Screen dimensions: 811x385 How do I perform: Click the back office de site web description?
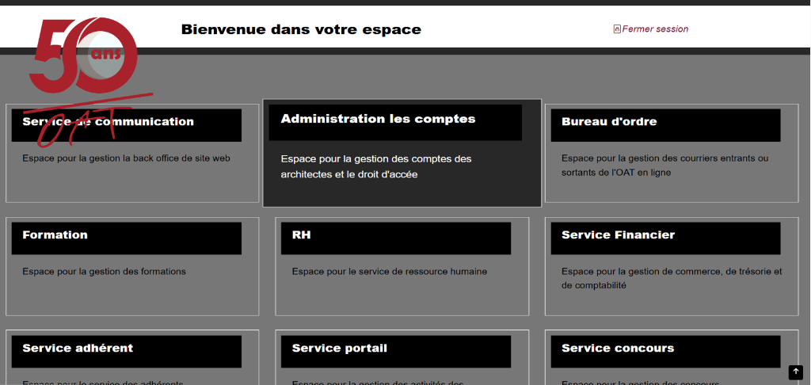tap(126, 158)
